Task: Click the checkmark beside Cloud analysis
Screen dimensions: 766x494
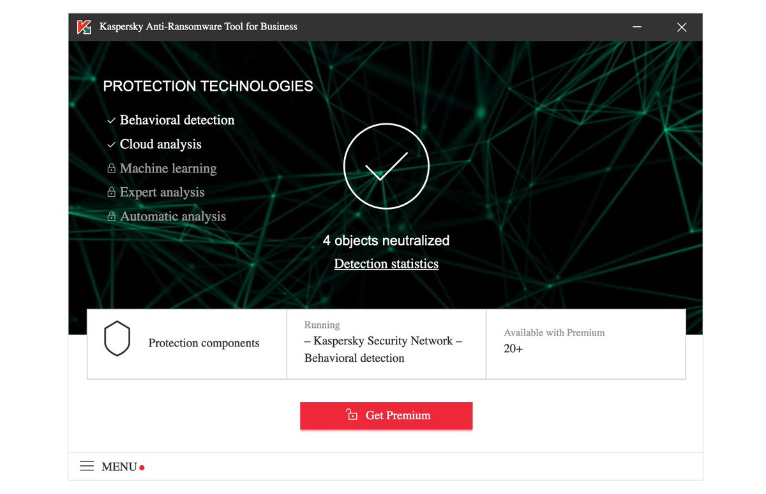Action: [112, 144]
